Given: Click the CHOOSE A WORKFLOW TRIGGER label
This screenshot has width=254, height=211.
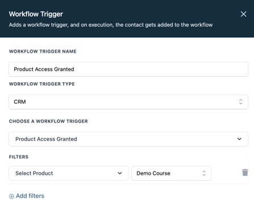Looking at the screenshot, I should (x=48, y=121).
